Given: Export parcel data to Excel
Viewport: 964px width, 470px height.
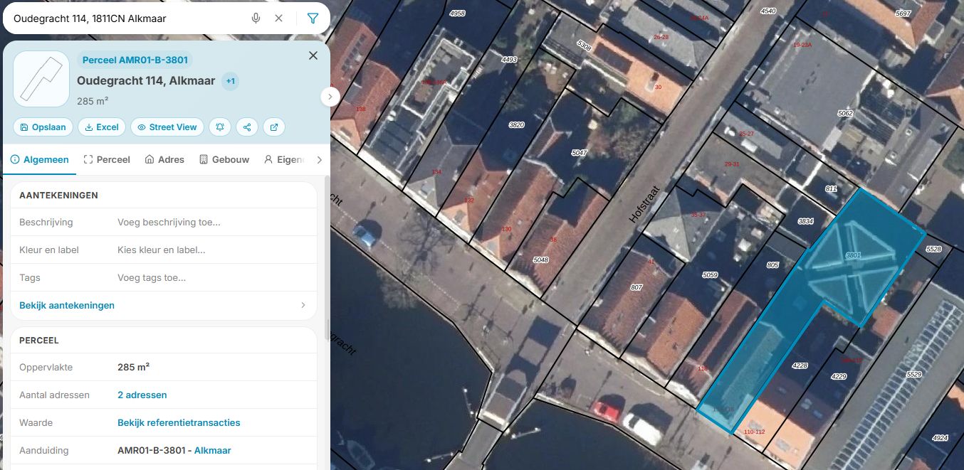Looking at the screenshot, I should [x=102, y=127].
